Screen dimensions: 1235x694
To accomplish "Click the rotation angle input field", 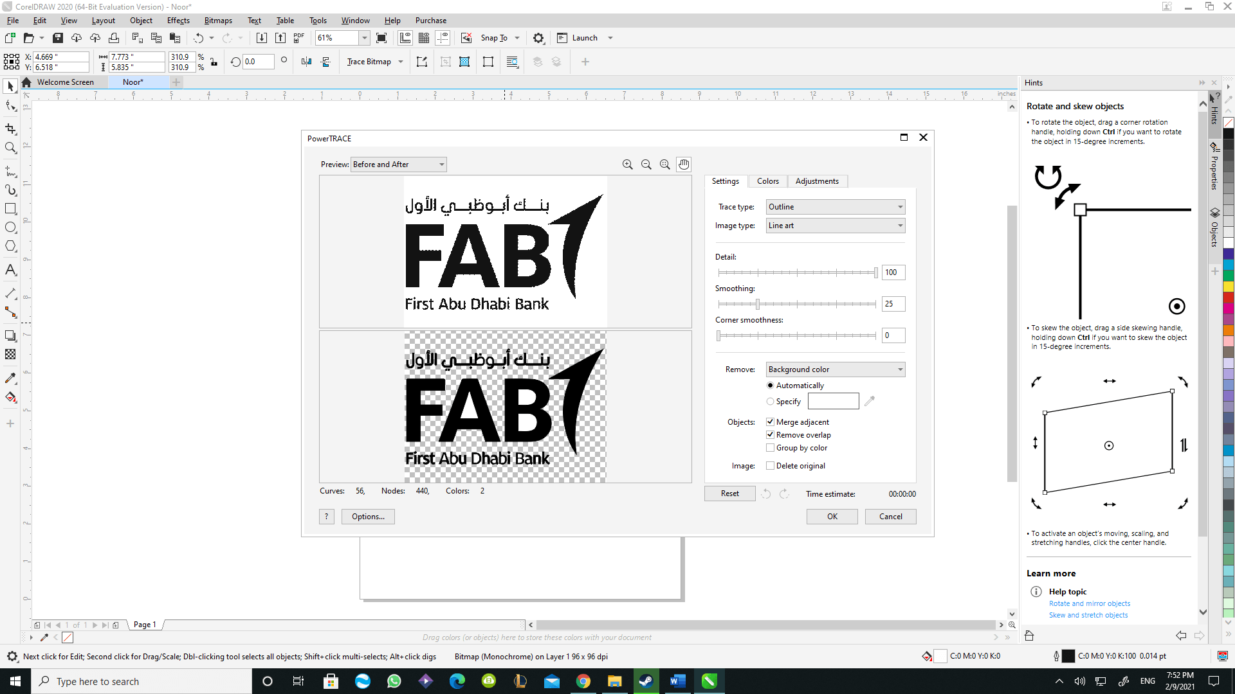I will coord(259,62).
